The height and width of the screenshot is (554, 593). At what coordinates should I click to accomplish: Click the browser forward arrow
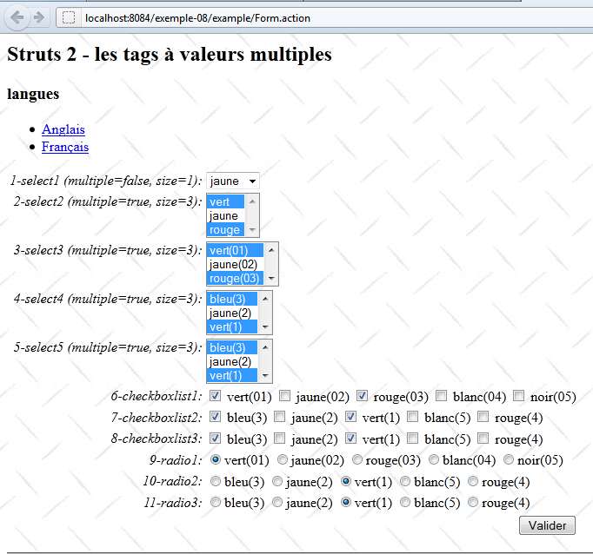point(38,17)
